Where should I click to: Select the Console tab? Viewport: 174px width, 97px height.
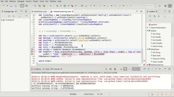[56, 69]
